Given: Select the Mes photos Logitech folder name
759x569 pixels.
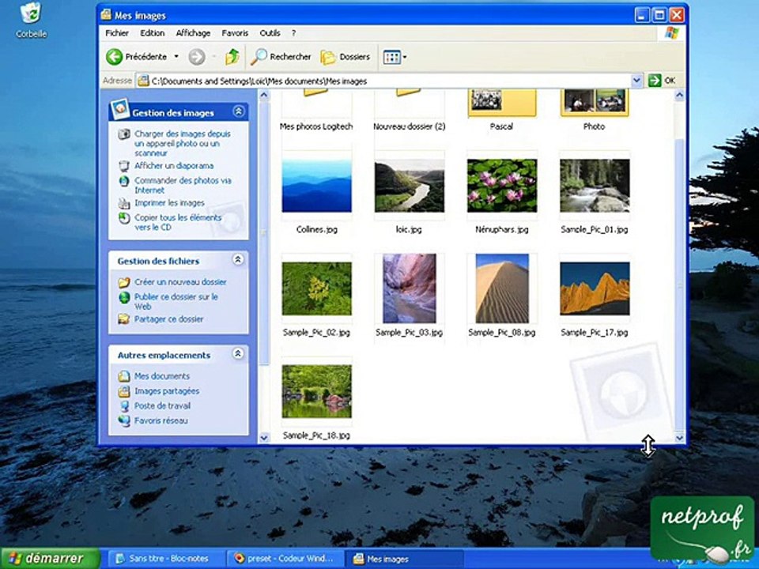Looking at the screenshot, I should coord(316,126).
